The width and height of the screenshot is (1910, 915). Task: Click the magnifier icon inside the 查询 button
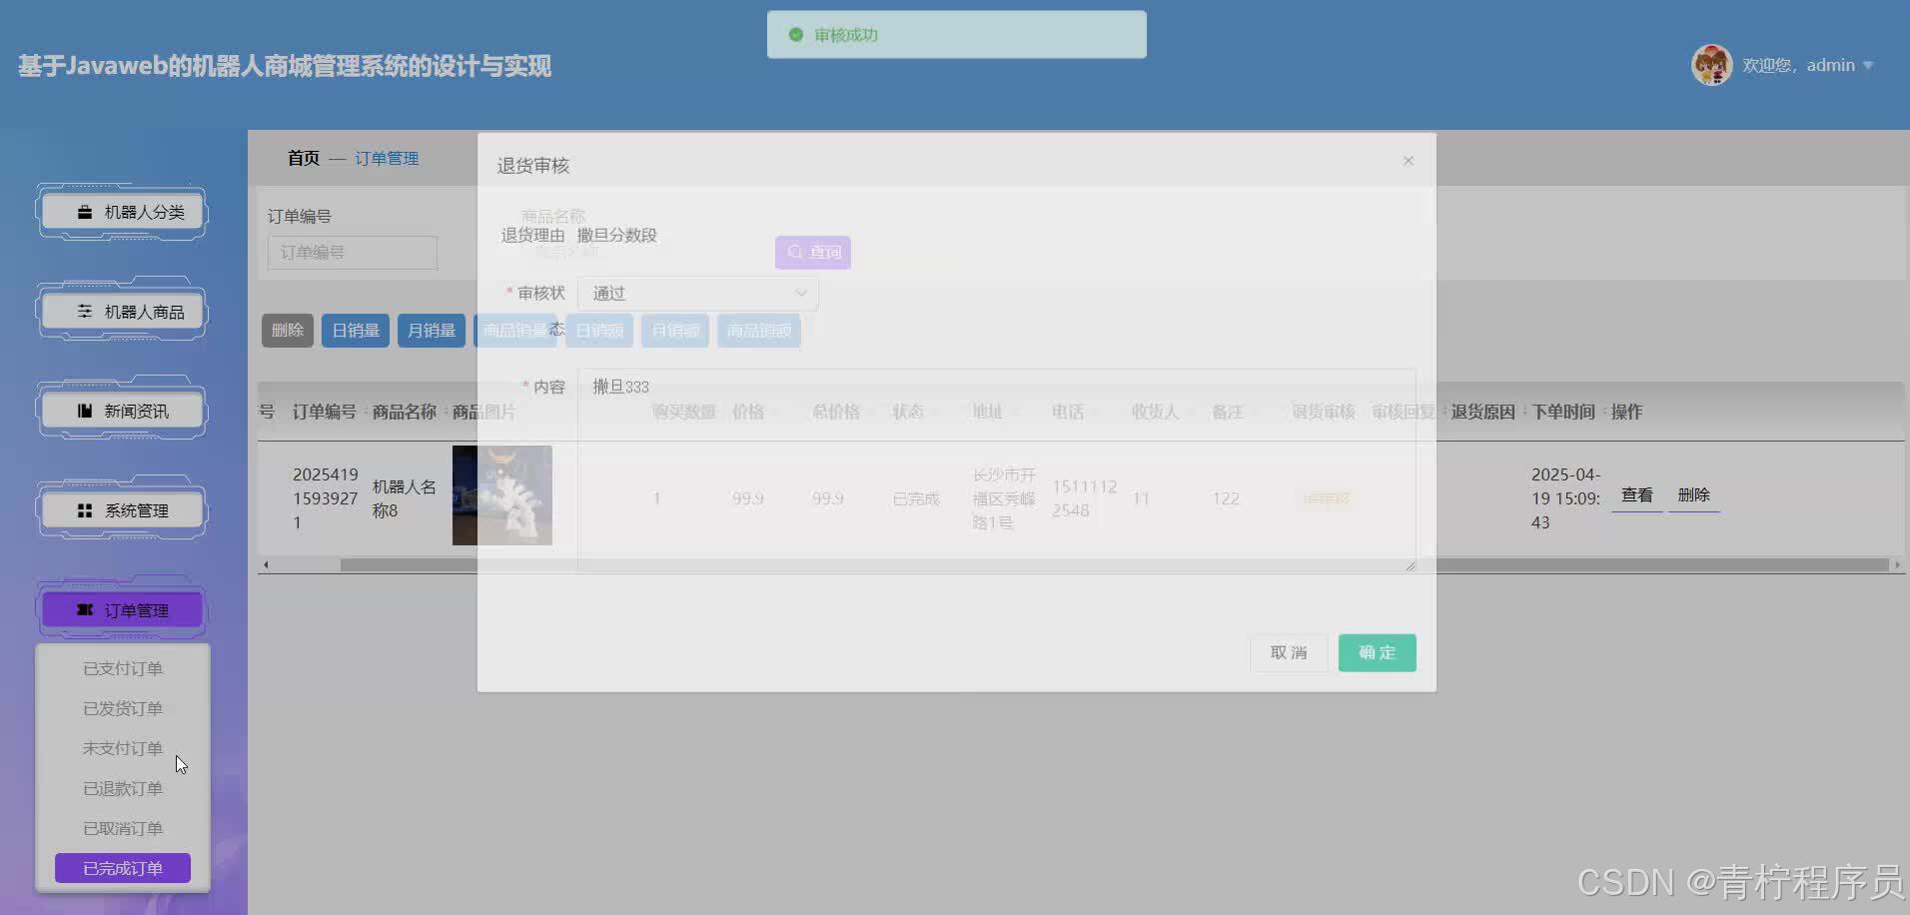click(793, 252)
